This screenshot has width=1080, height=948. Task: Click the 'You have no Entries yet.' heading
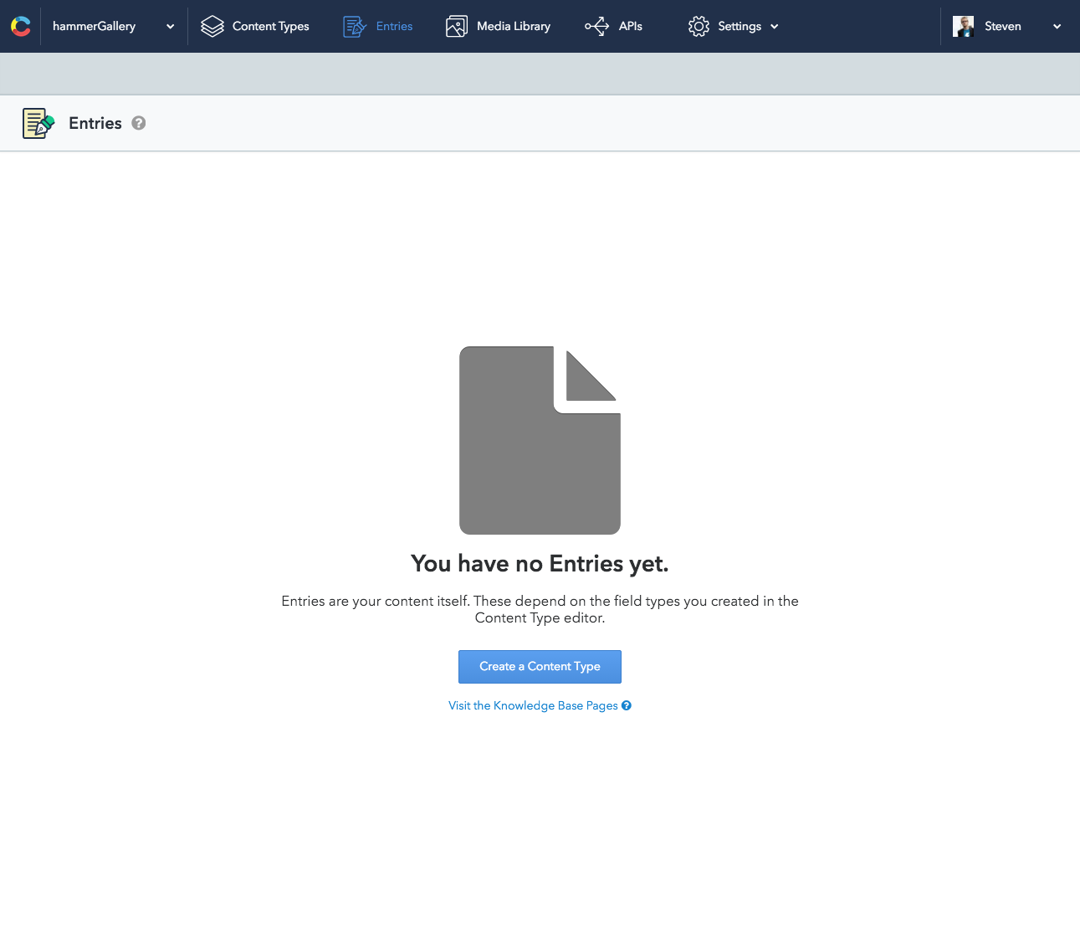point(540,564)
